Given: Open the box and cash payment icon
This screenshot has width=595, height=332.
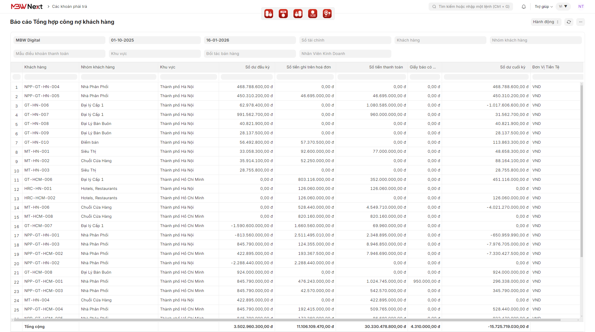Looking at the screenshot, I should (x=313, y=14).
